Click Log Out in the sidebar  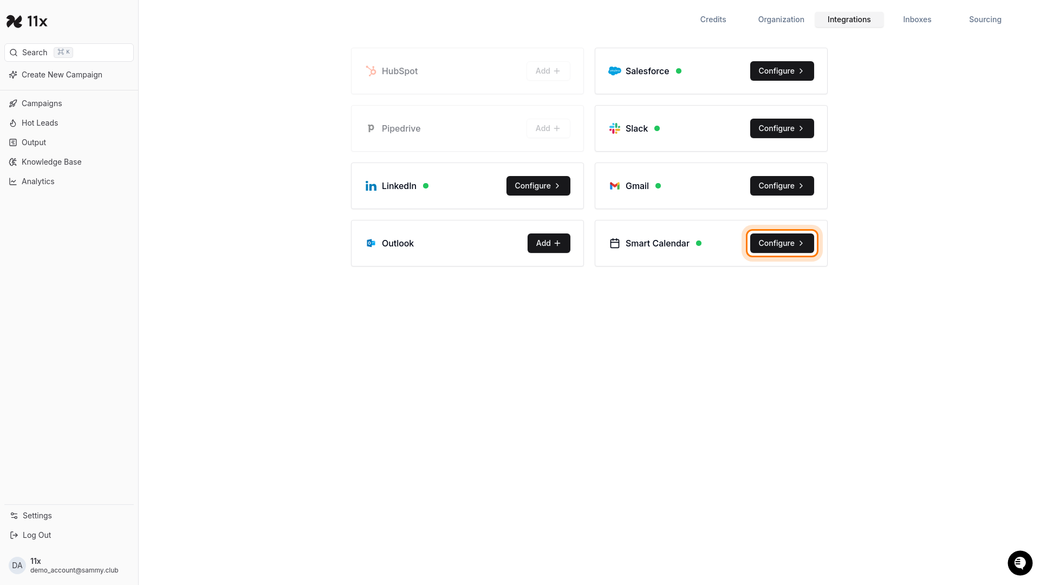click(69, 535)
